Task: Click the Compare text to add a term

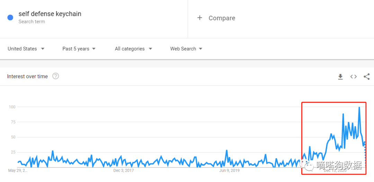Action: (222, 18)
